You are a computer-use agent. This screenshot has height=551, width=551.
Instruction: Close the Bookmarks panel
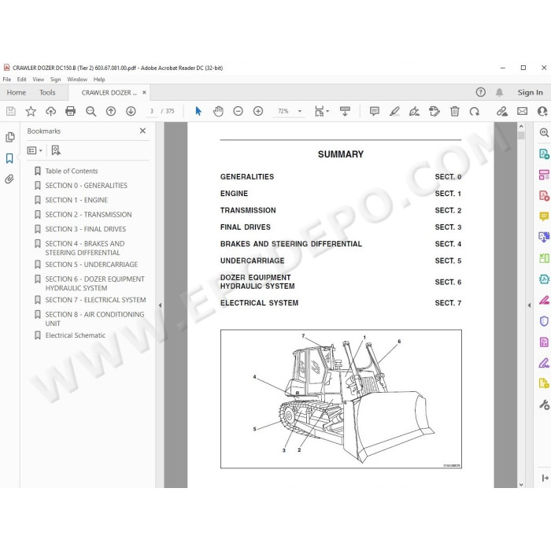pyautogui.click(x=142, y=131)
